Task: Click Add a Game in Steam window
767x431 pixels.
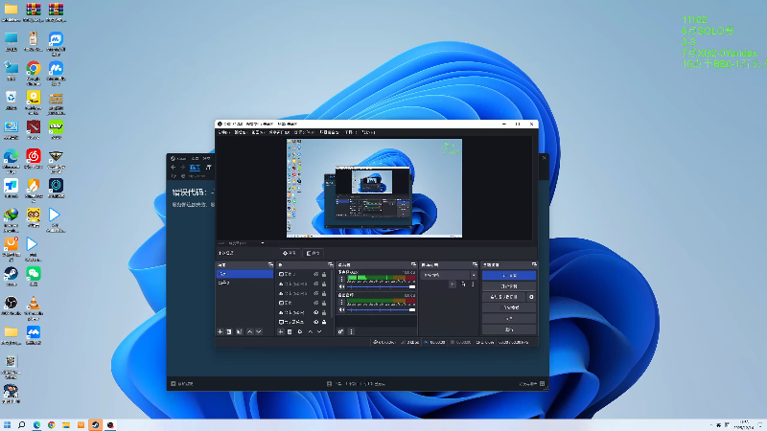Action: click(x=182, y=384)
